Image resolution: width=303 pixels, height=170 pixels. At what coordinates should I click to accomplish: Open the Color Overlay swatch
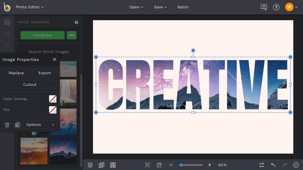[53, 99]
